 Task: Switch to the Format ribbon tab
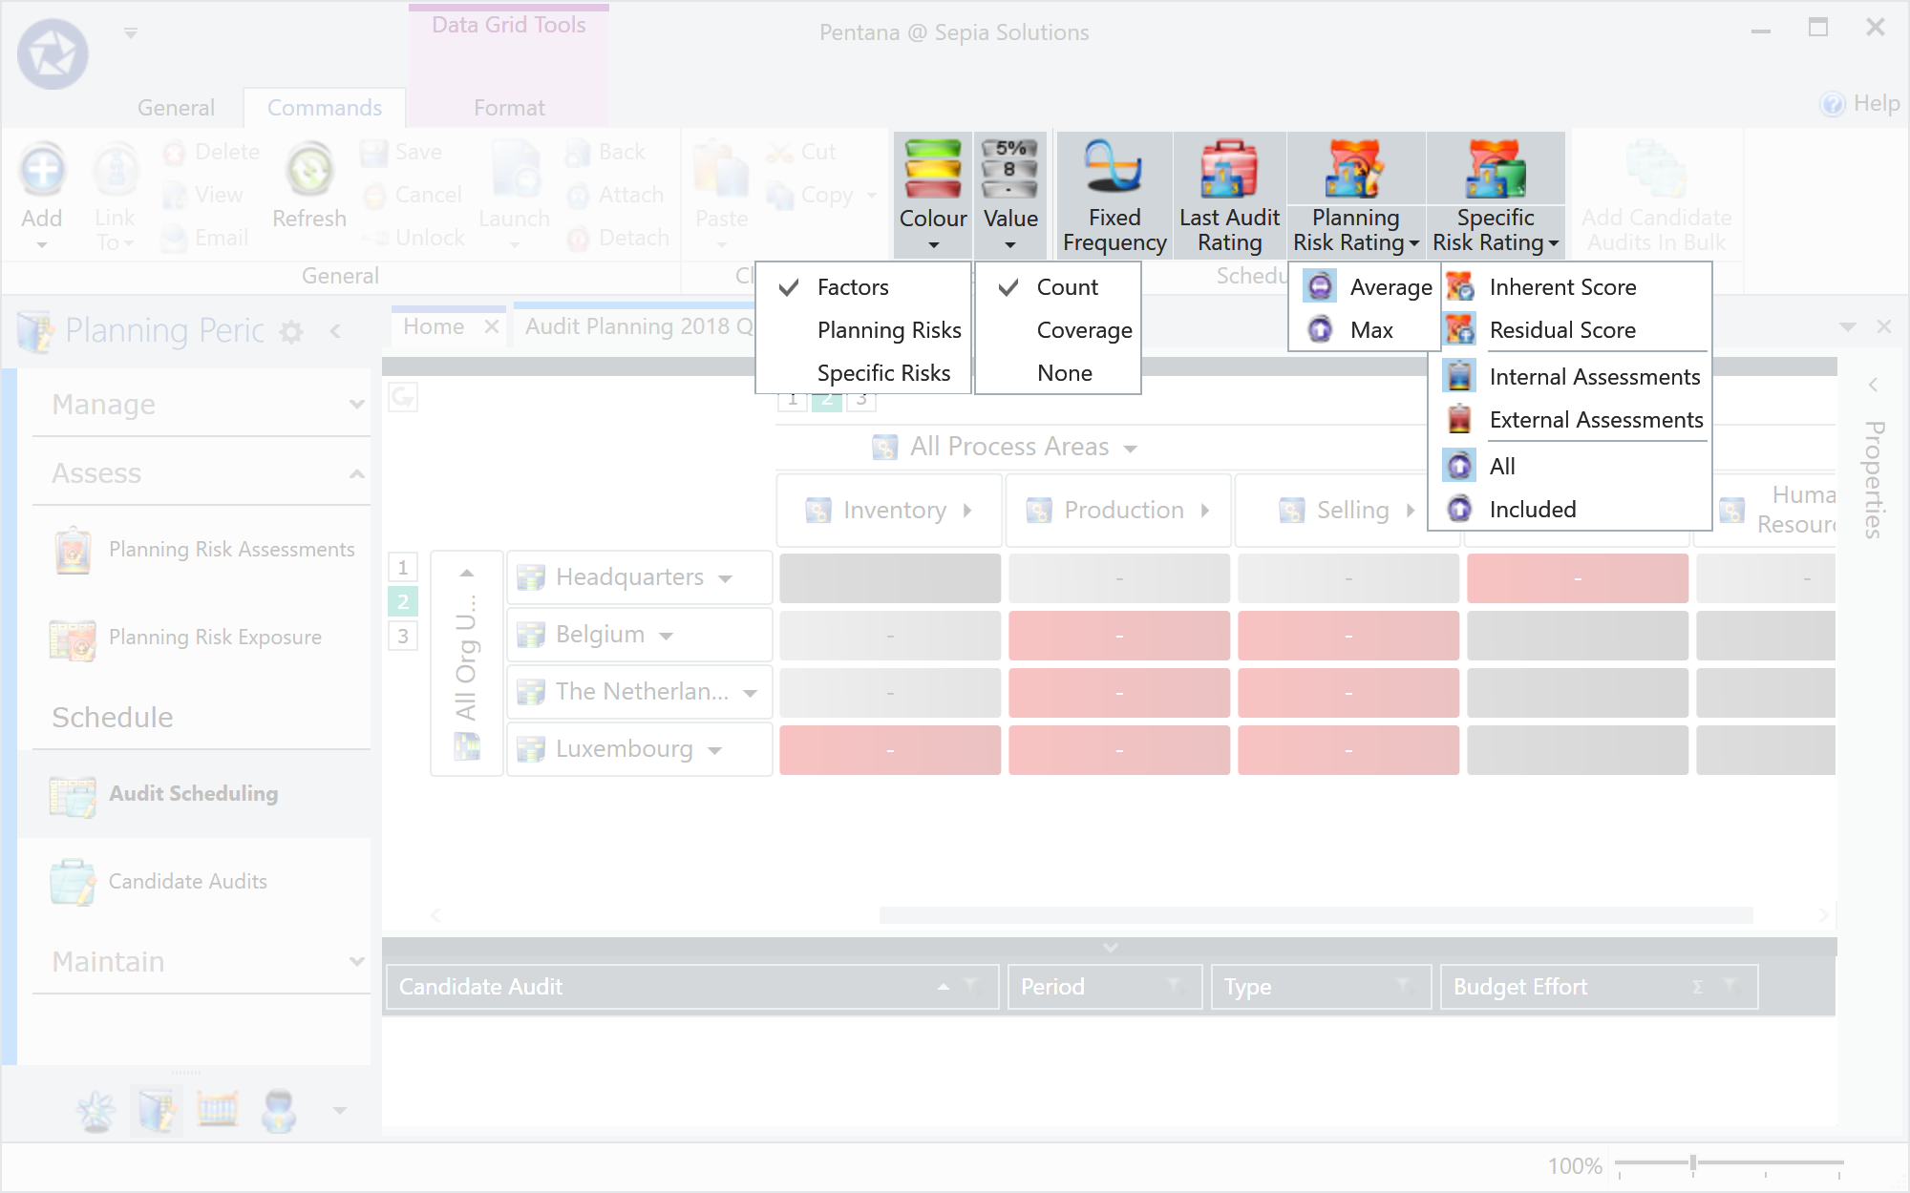pos(508,107)
